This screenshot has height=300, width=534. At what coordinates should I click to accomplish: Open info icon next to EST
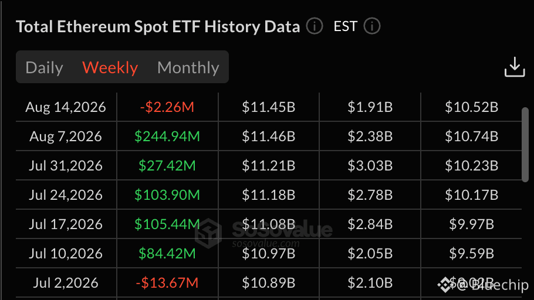click(371, 26)
